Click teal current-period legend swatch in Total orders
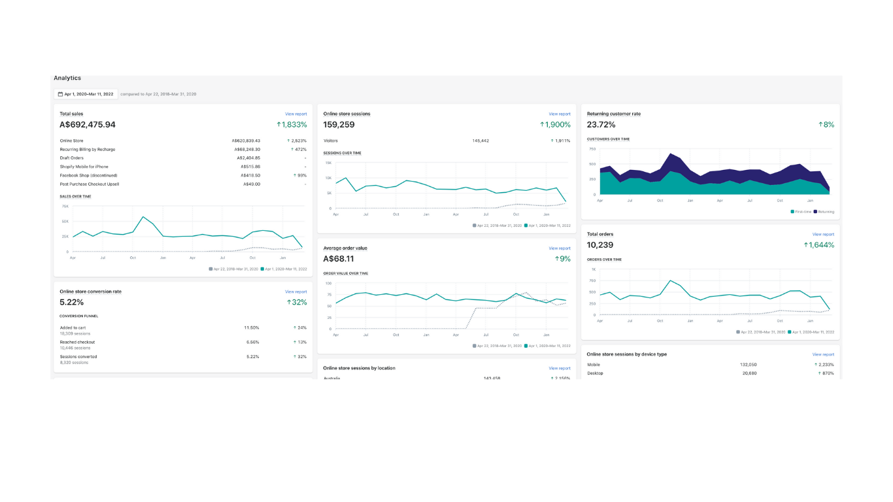The width and height of the screenshot is (893, 502). (x=790, y=332)
